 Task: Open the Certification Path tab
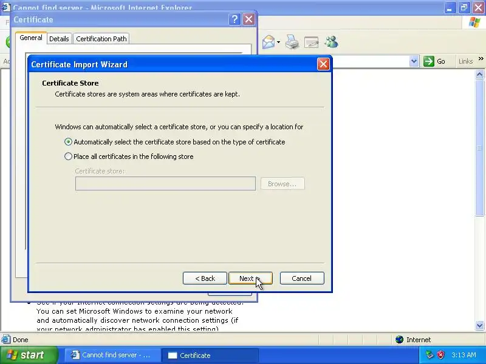point(101,39)
